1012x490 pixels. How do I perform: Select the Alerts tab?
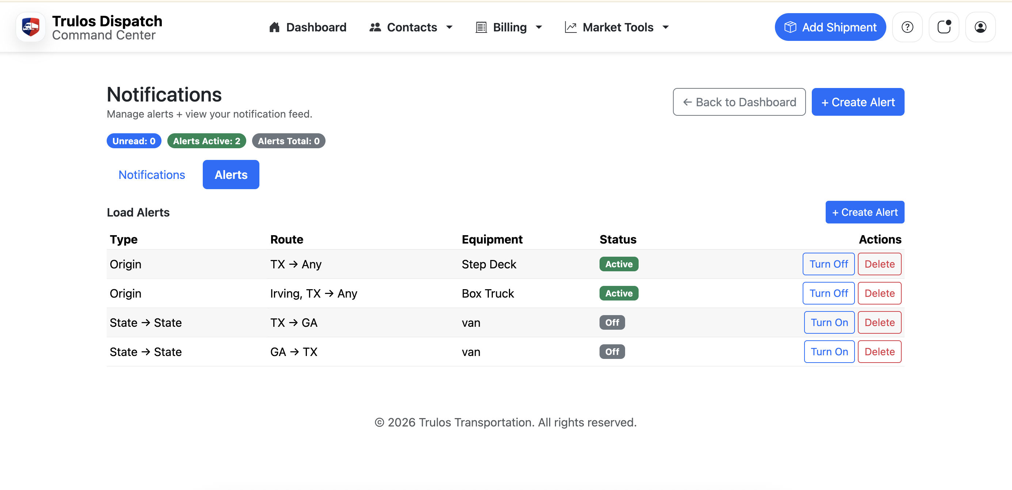[231, 174]
